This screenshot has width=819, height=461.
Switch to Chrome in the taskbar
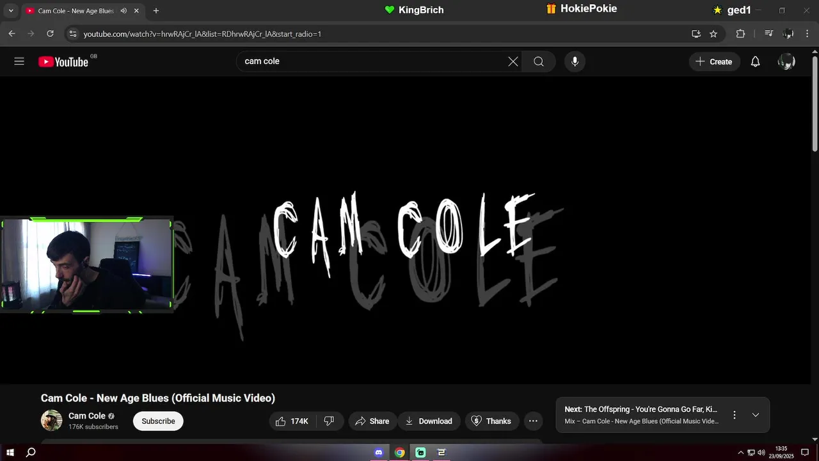[x=399, y=453]
